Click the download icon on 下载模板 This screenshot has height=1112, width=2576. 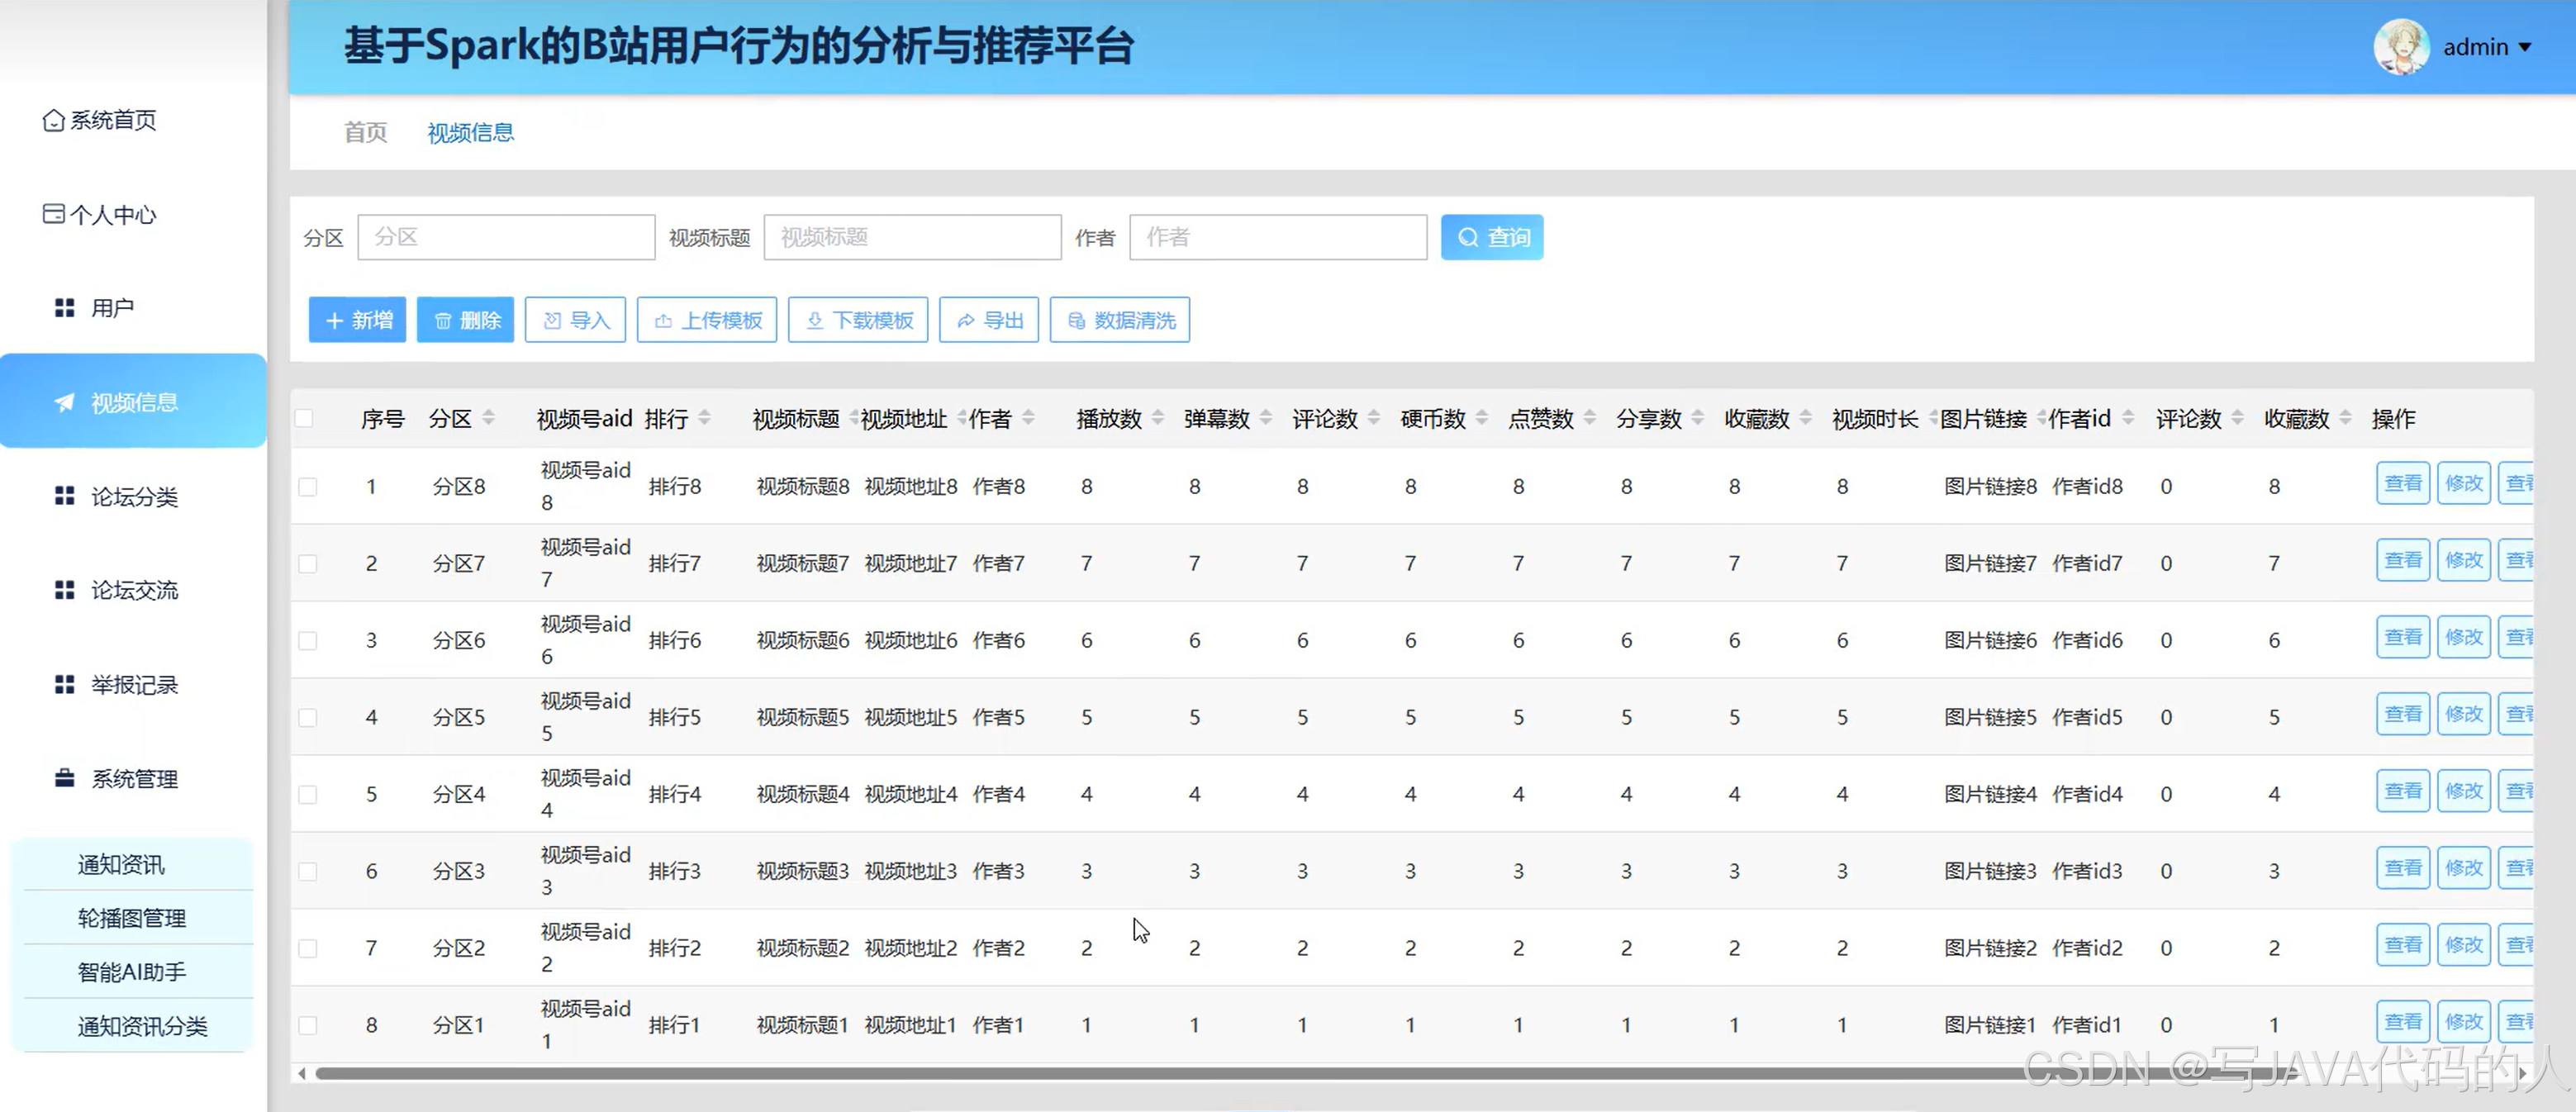tap(815, 320)
